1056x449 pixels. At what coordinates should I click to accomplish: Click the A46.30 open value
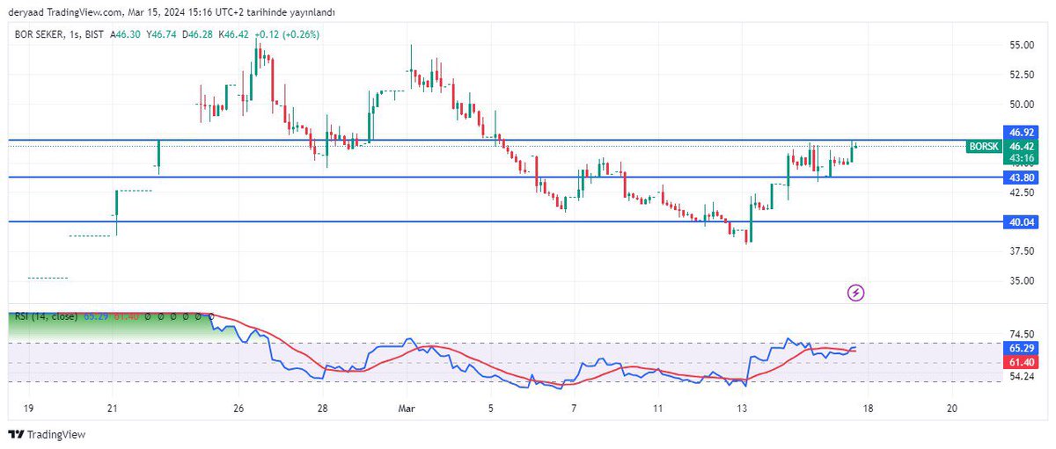point(125,34)
